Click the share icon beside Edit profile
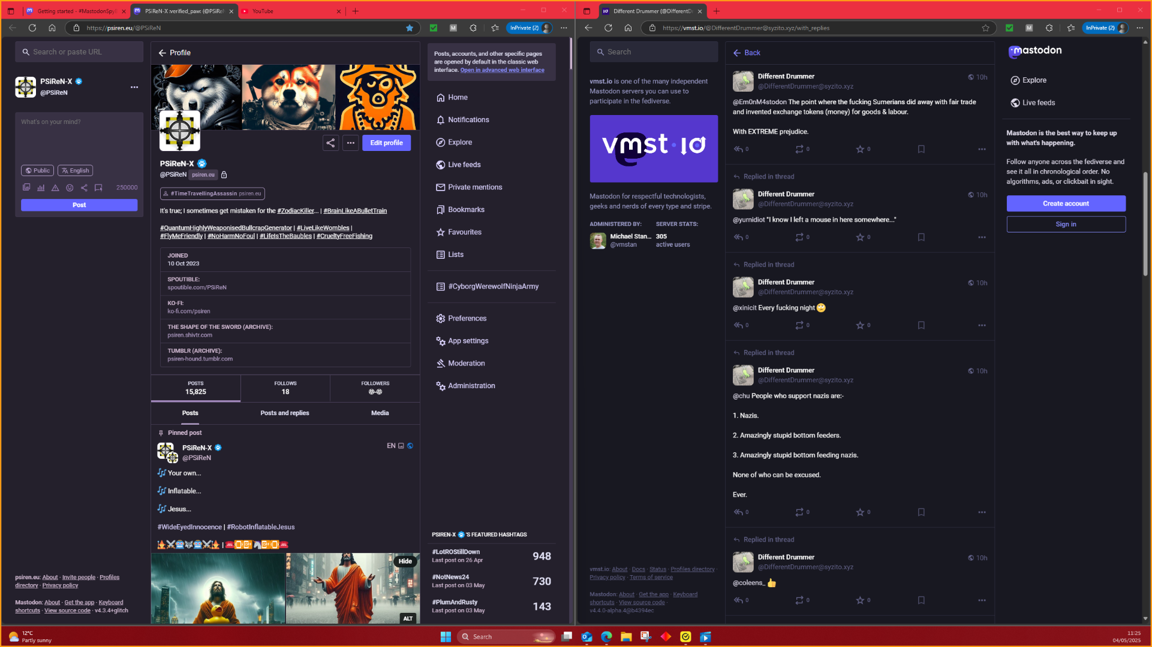 (x=330, y=143)
